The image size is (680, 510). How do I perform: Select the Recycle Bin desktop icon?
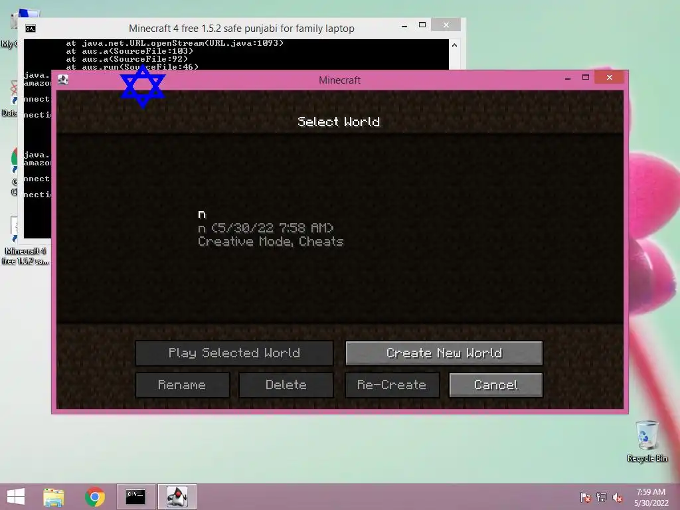(647, 441)
